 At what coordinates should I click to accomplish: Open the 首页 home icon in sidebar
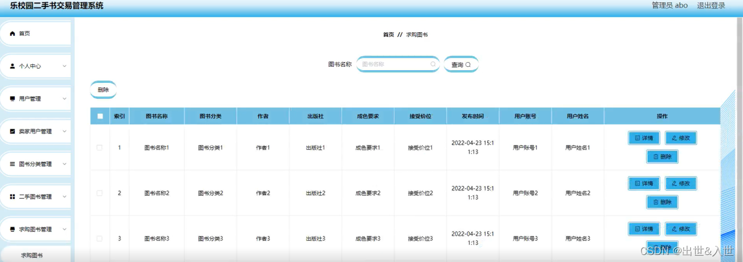coord(12,33)
